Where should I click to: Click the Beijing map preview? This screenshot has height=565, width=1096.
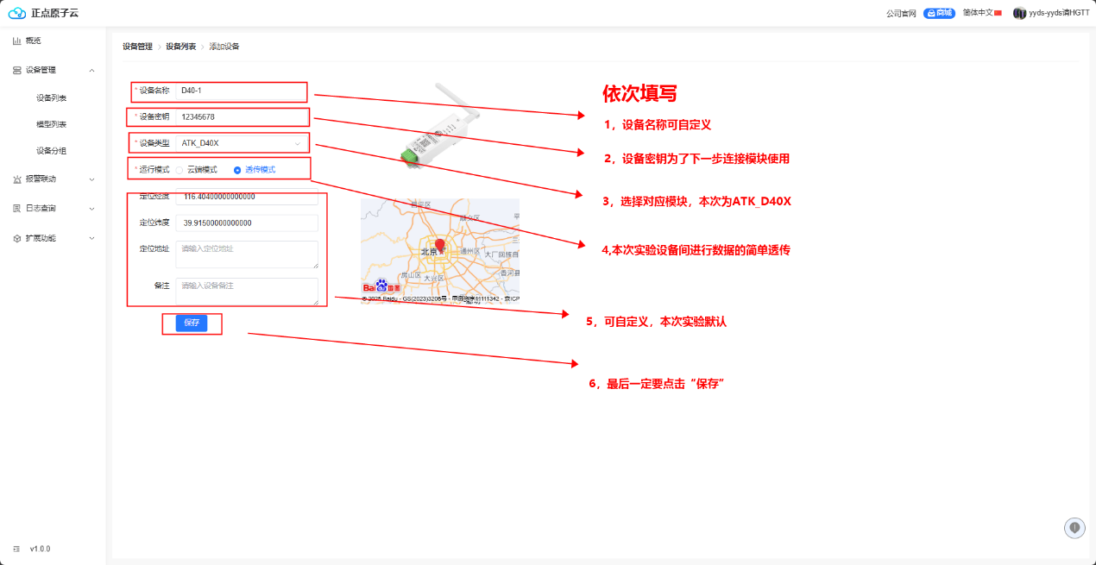click(x=440, y=251)
